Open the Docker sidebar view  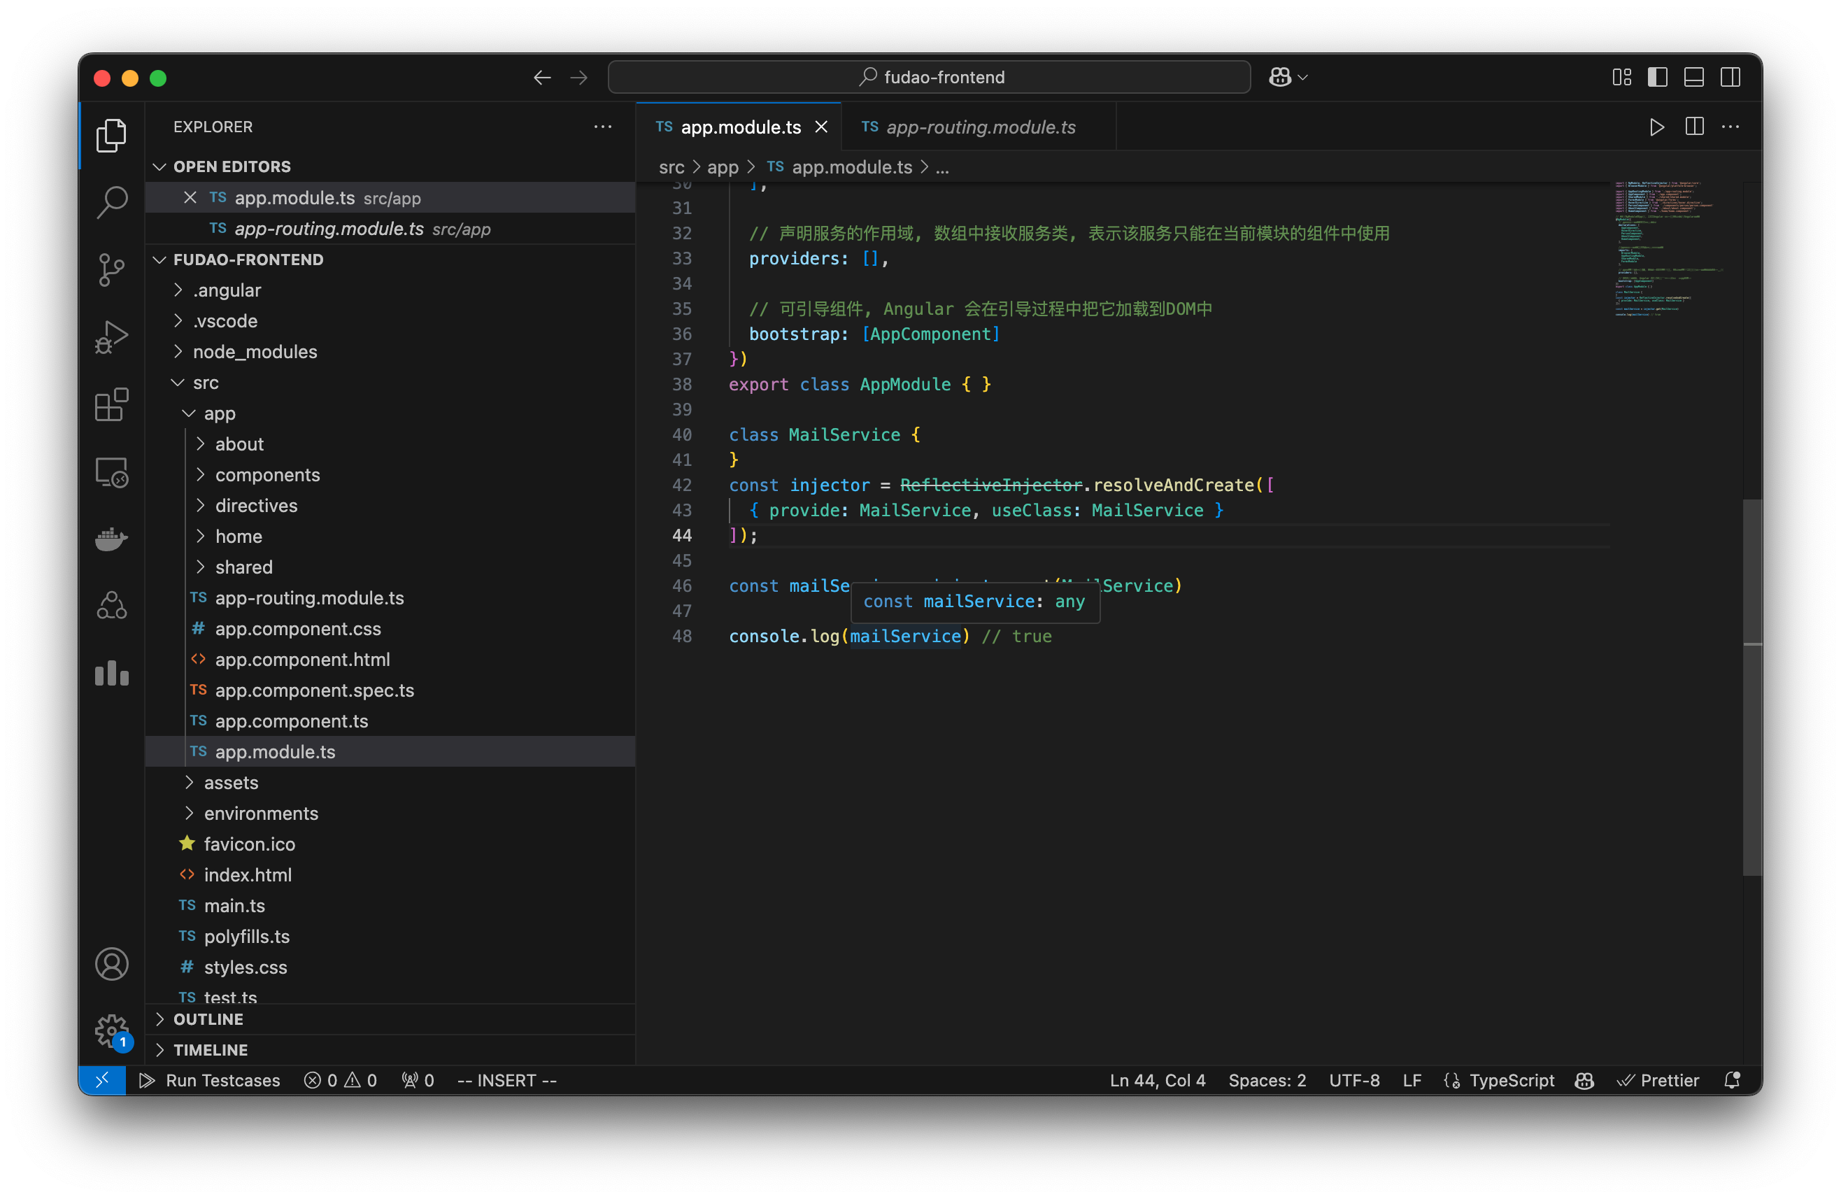(111, 539)
